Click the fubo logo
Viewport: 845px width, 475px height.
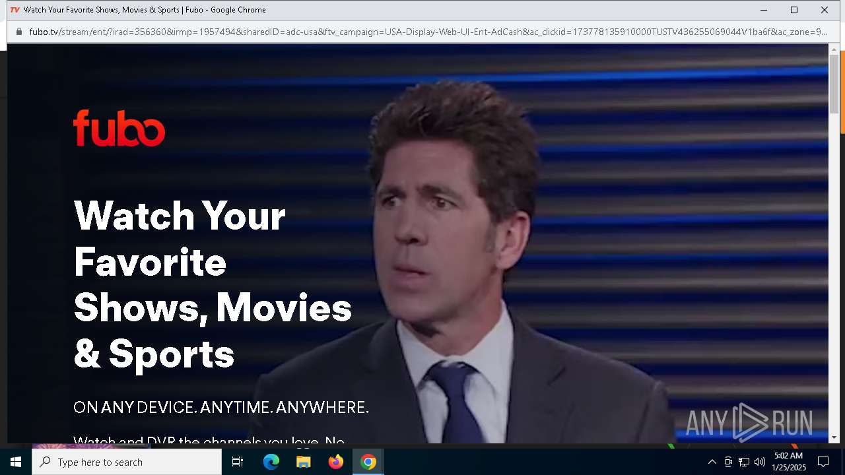tap(119, 128)
